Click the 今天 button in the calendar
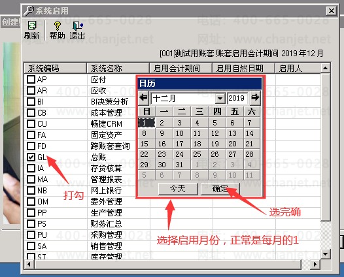The height and width of the screenshot is (277, 344). [178, 189]
